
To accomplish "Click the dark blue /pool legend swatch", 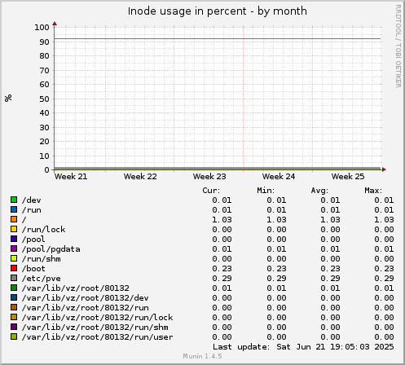I will 14,239.
